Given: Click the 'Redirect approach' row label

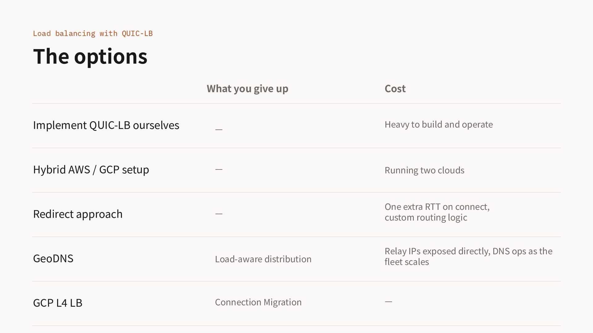Looking at the screenshot, I should tap(78, 214).
